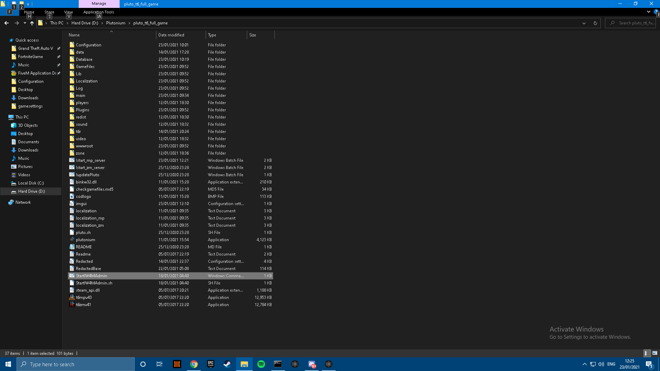660x371 pixels.
Task: Expand breadcrumb chevron after Plutonium
Action: coord(129,23)
